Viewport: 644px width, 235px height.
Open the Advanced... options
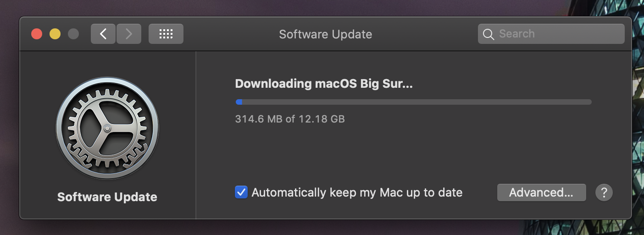[x=541, y=192]
